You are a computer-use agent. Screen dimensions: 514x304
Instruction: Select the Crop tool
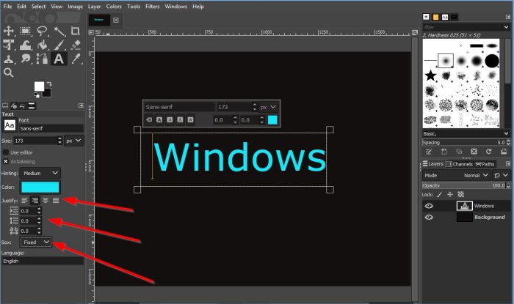coord(76,31)
